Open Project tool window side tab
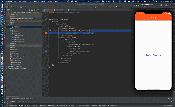175x107 pixels. [x=5, y=12]
